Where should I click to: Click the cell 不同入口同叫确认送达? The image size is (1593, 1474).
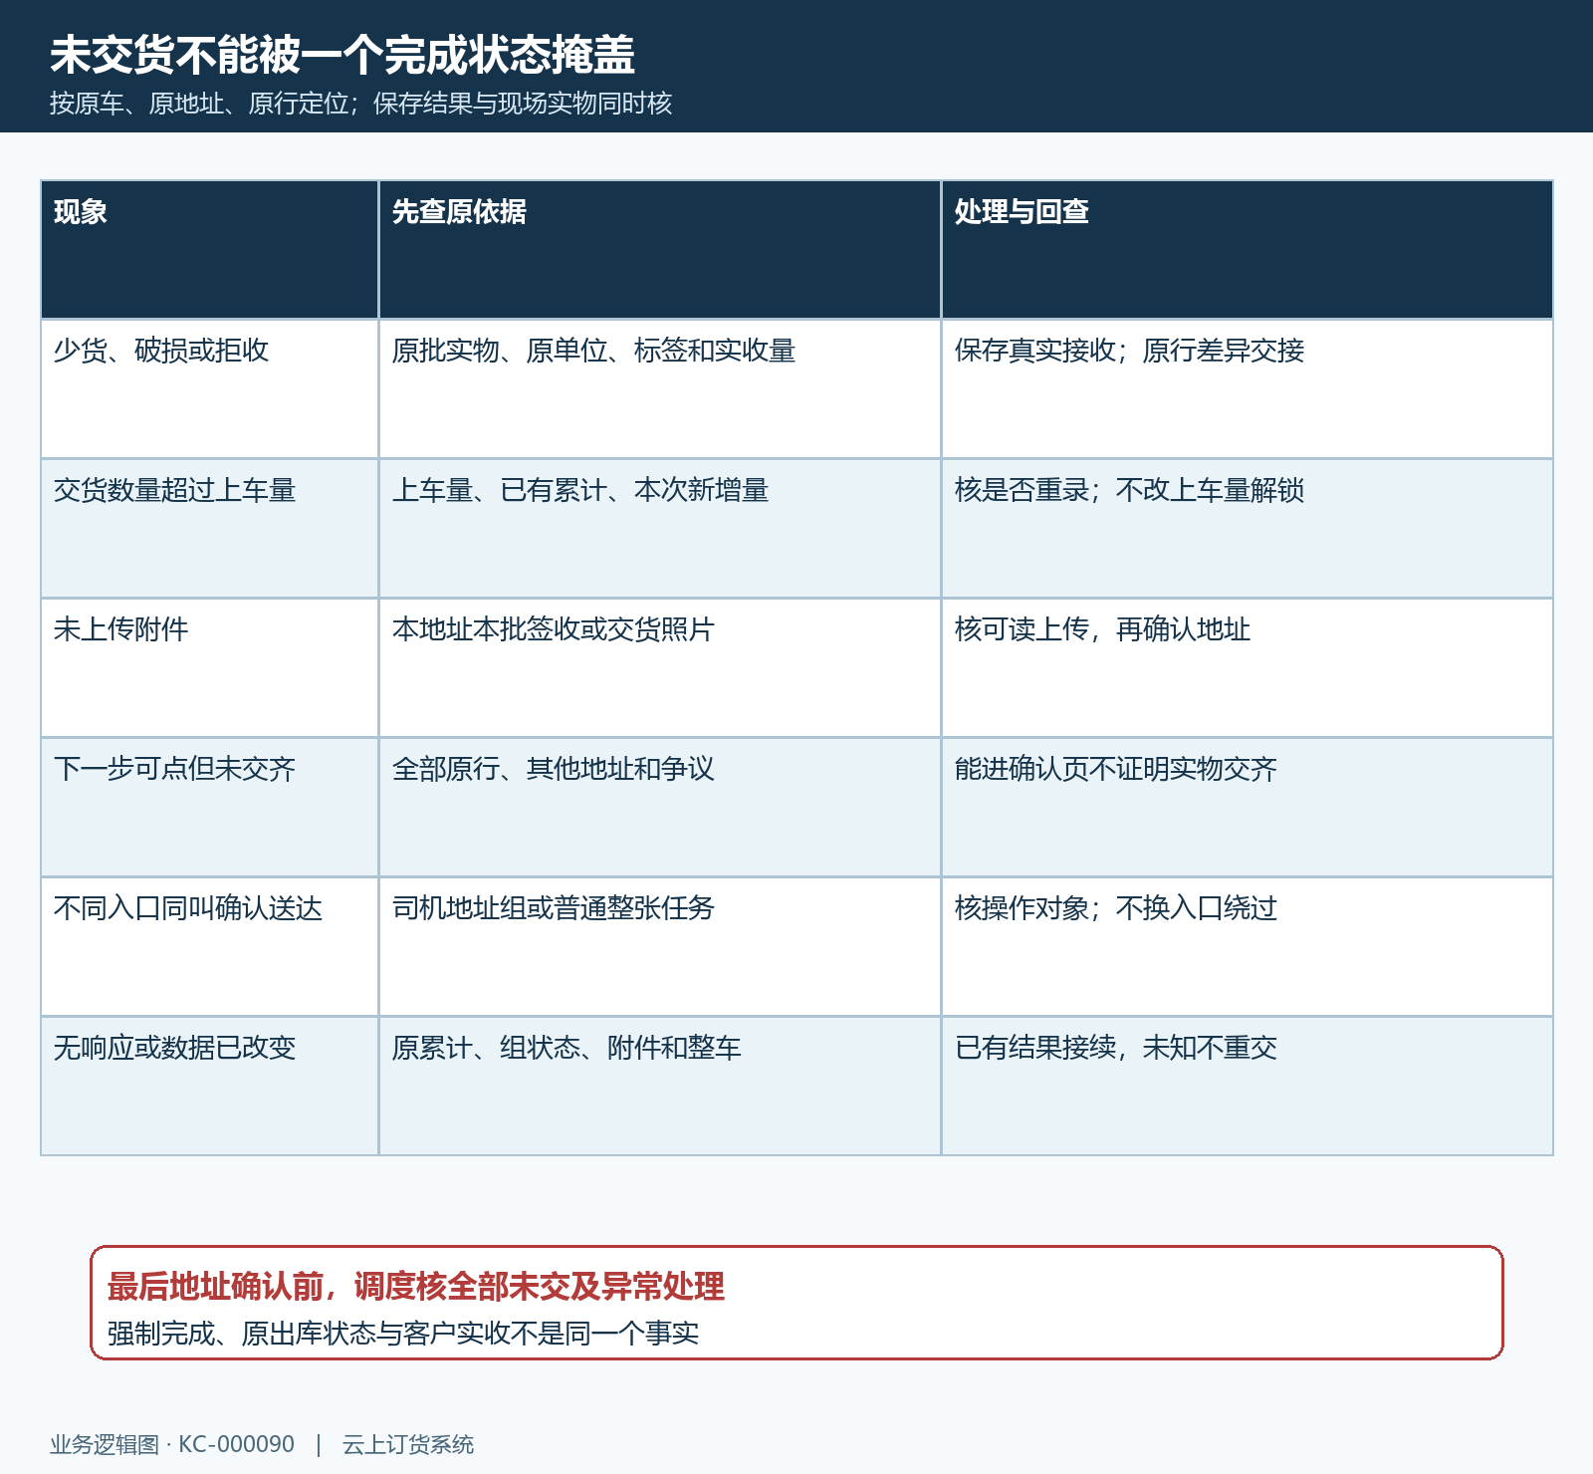click(x=209, y=947)
